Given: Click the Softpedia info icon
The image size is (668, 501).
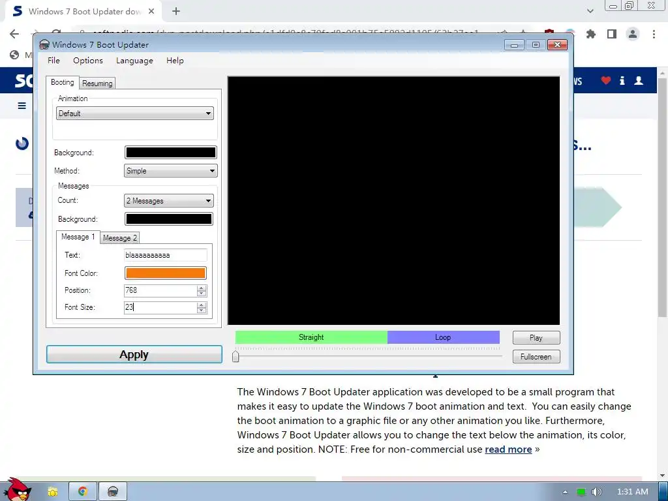Looking at the screenshot, I should coord(622,80).
